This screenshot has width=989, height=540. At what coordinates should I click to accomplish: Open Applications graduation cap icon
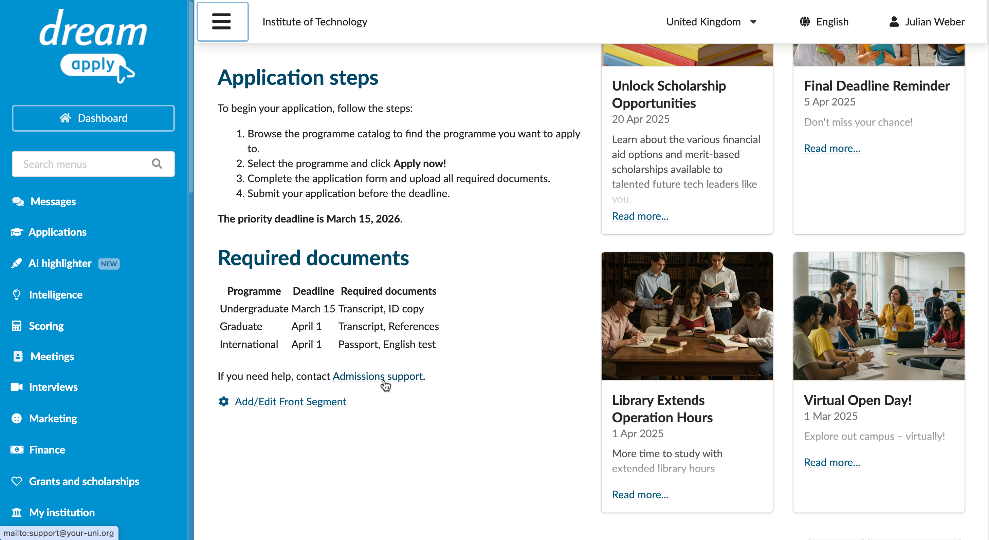pos(17,232)
